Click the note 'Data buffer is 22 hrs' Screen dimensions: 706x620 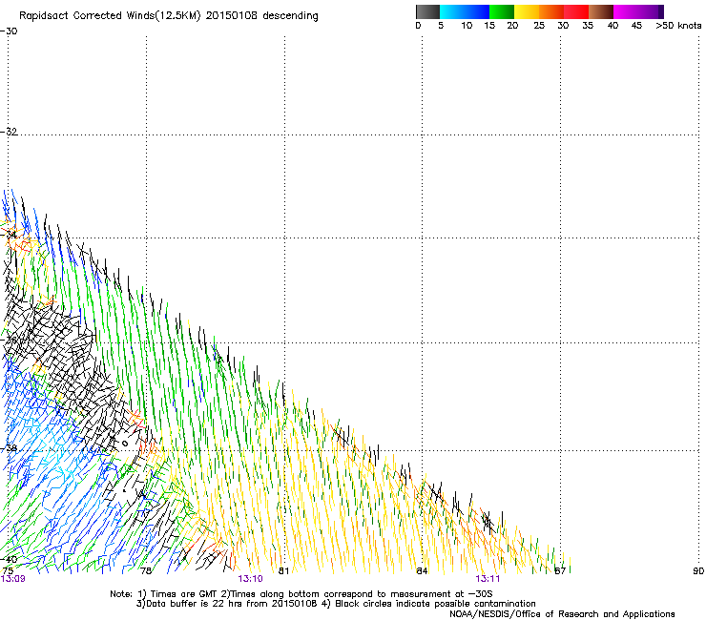pos(194,604)
